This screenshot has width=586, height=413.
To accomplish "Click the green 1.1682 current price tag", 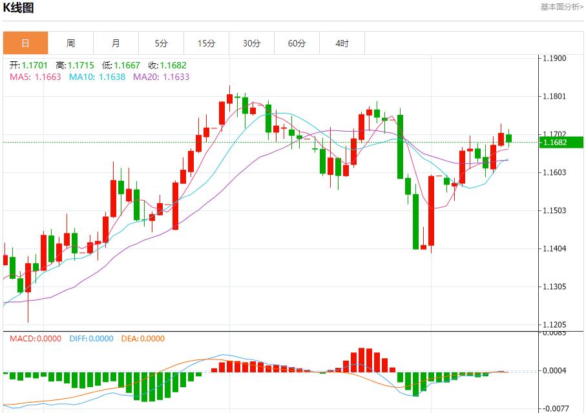I will pyautogui.click(x=560, y=143).
